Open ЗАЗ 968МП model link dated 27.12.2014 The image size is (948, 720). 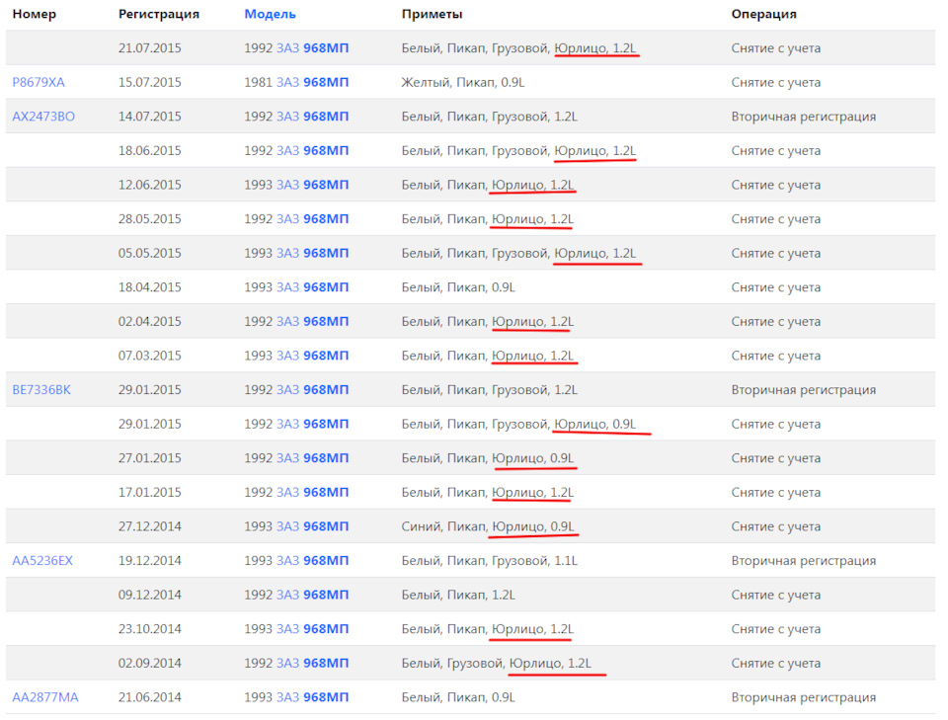[313, 526]
